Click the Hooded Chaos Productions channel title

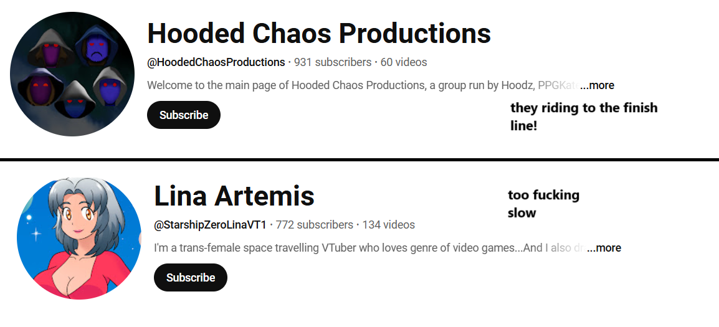click(x=318, y=33)
